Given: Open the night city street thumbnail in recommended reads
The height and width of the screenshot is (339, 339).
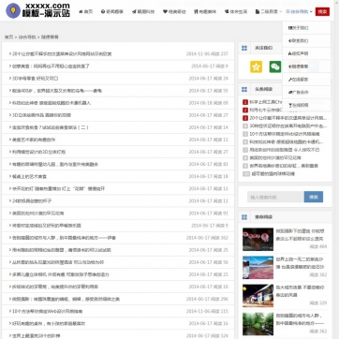Looking at the screenshot, I should coord(258,296).
